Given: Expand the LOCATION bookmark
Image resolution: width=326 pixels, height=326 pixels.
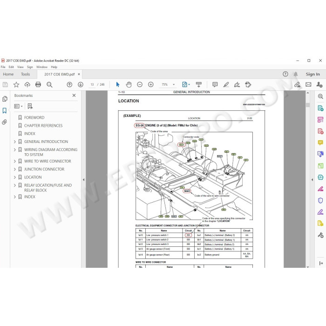Looking at the screenshot, I should click(x=15, y=177).
